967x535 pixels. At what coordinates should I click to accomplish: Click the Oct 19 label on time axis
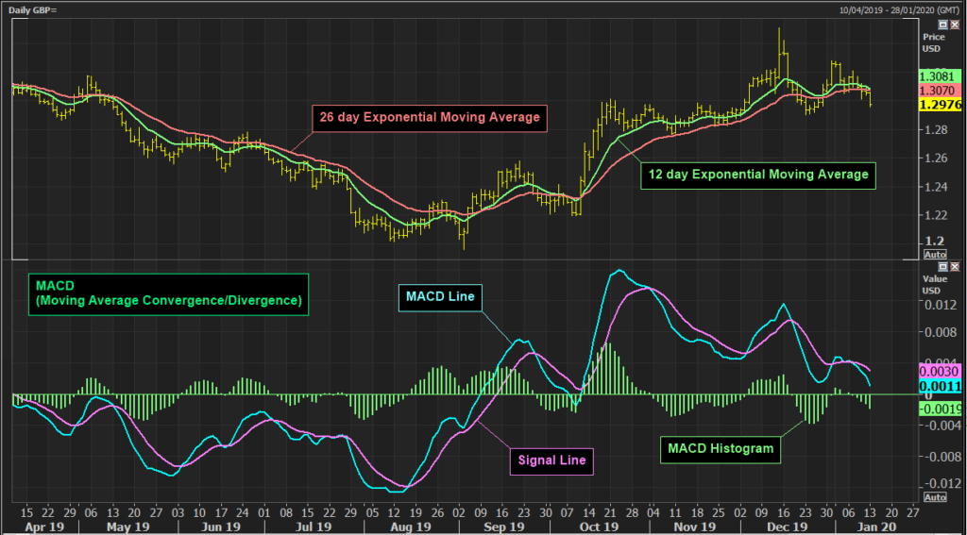600,527
